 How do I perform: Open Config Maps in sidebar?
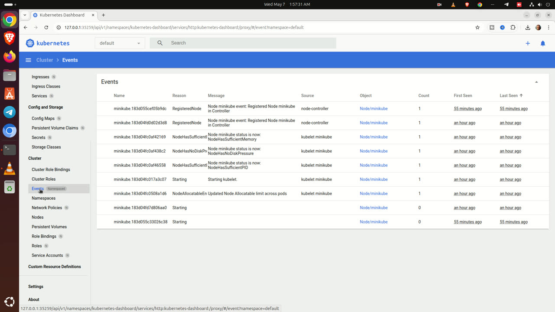[x=43, y=119]
